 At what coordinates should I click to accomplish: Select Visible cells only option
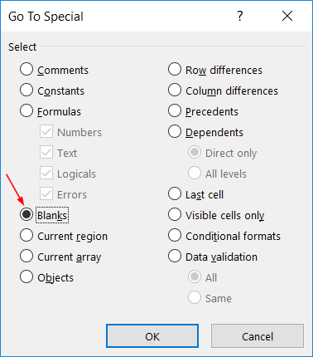coord(175,214)
